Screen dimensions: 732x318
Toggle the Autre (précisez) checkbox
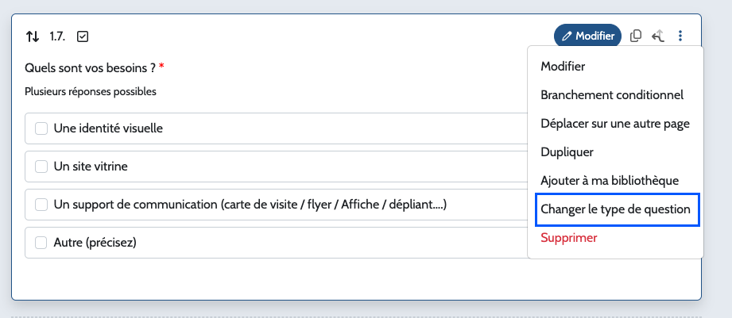41,243
